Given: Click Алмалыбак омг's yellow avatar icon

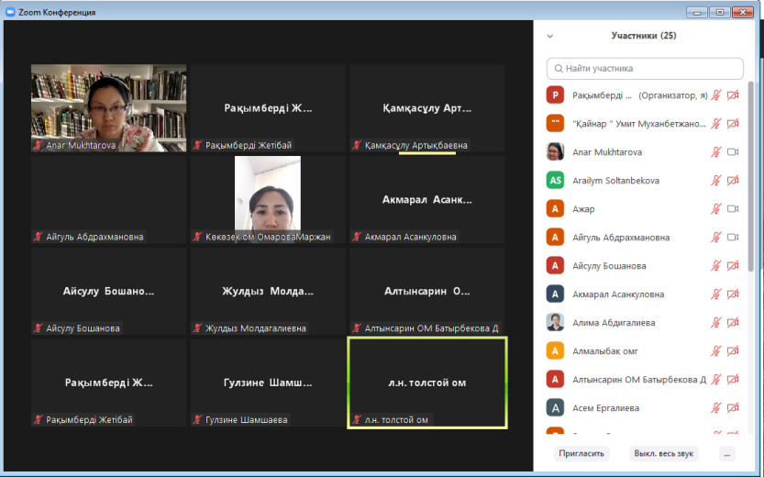Looking at the screenshot, I should (554, 351).
